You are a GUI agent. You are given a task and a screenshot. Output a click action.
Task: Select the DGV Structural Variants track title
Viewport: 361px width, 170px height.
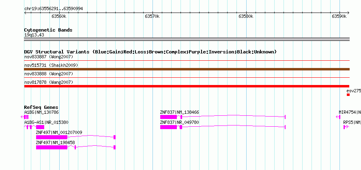pos(150,52)
